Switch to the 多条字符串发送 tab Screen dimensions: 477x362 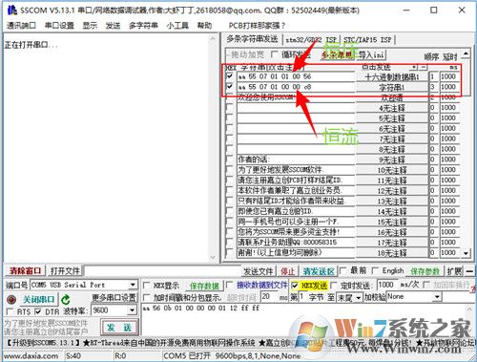point(252,39)
